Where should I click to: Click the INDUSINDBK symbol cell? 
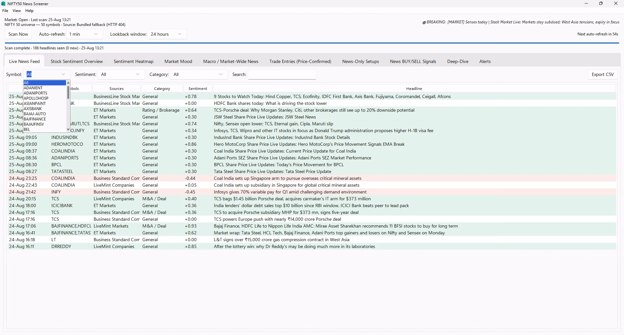64,137
